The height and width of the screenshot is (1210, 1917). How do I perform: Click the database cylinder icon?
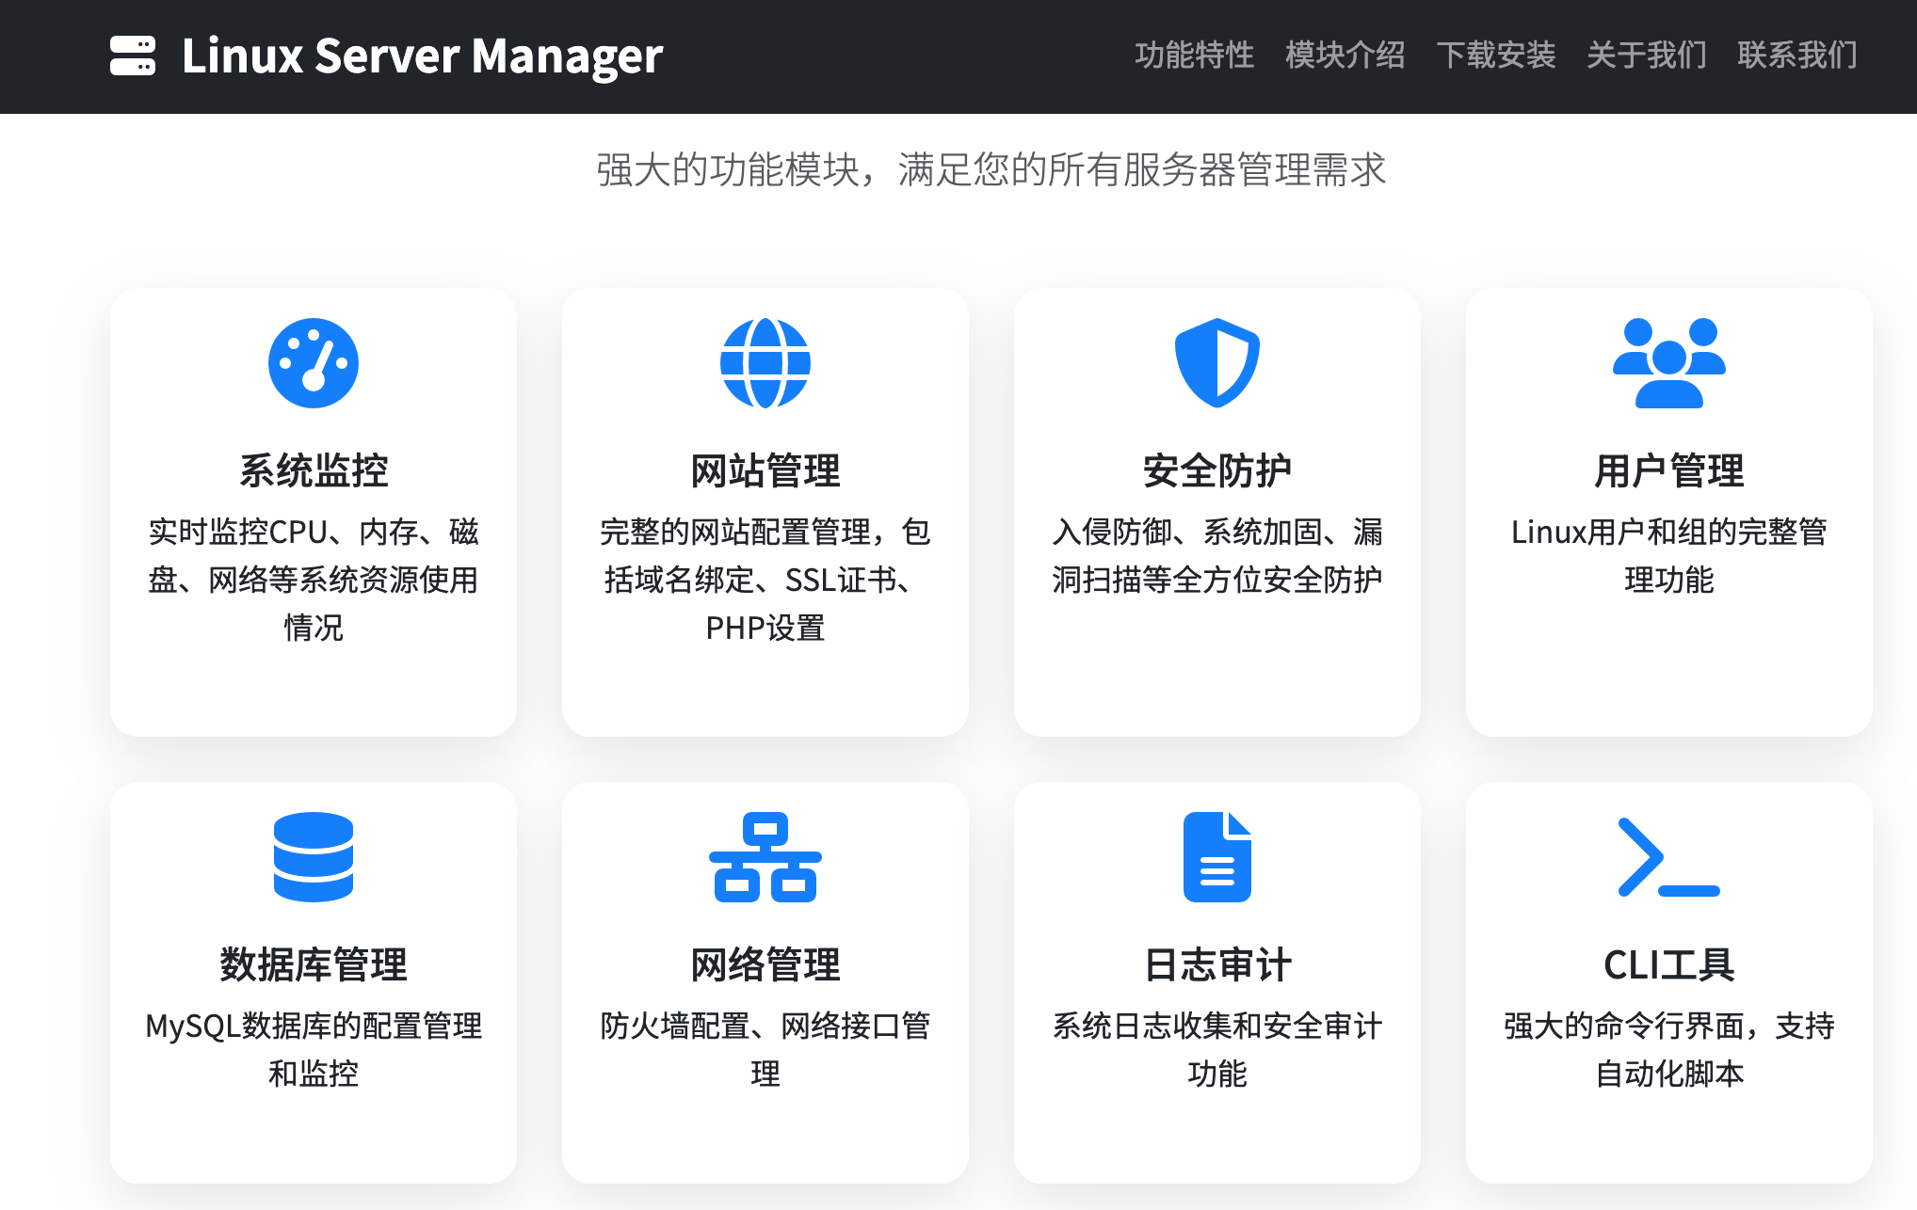click(x=314, y=857)
